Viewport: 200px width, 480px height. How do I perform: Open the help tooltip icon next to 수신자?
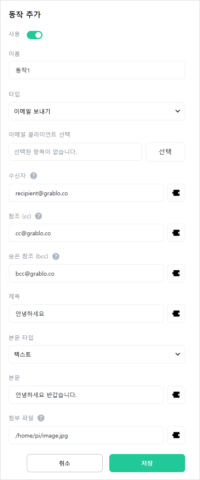[x=34, y=176]
